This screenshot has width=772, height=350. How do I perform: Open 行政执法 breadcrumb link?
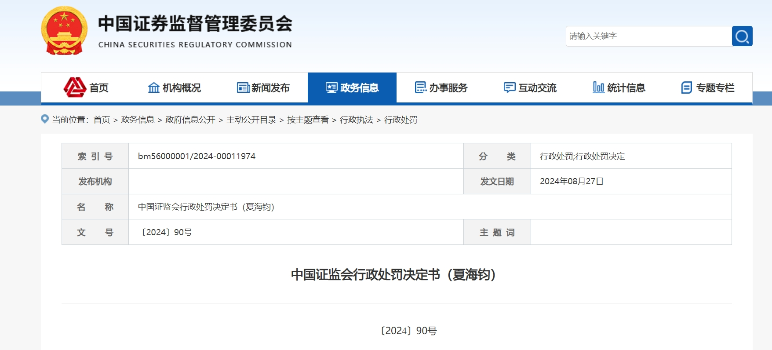[356, 120]
